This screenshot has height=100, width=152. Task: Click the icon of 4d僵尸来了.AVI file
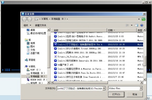(x=55, y=64)
